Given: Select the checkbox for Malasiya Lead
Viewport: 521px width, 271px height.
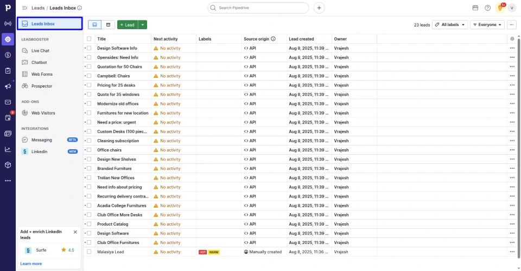Looking at the screenshot, I should pos(89,252).
